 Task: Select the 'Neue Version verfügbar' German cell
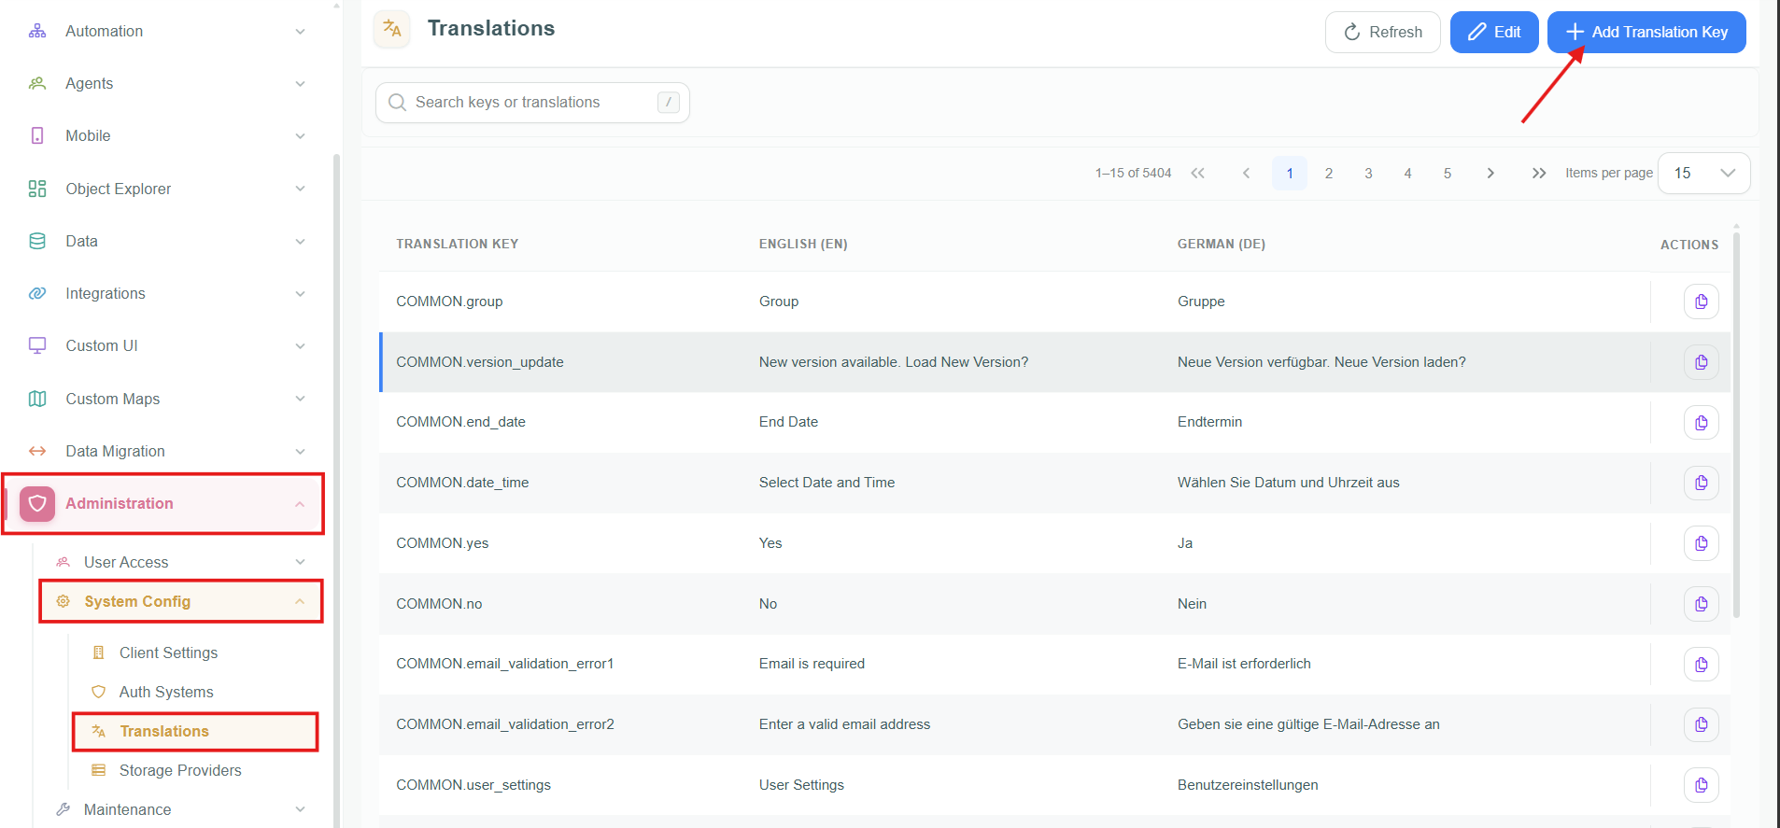click(1321, 362)
